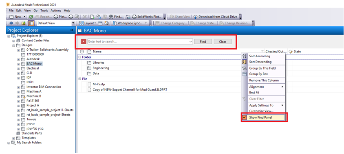Expand the Templates folder node
This screenshot has width=344, height=154.
[13, 138]
